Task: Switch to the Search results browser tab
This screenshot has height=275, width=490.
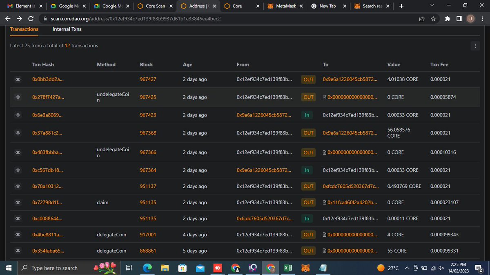Action: (372, 6)
